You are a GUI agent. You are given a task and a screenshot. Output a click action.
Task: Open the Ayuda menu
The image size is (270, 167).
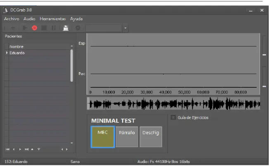tap(76, 19)
